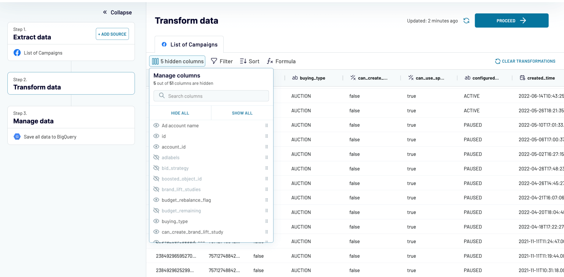Click the search magnifier in Manage columns
Viewport: 564px width, 277px height.
[x=161, y=96]
